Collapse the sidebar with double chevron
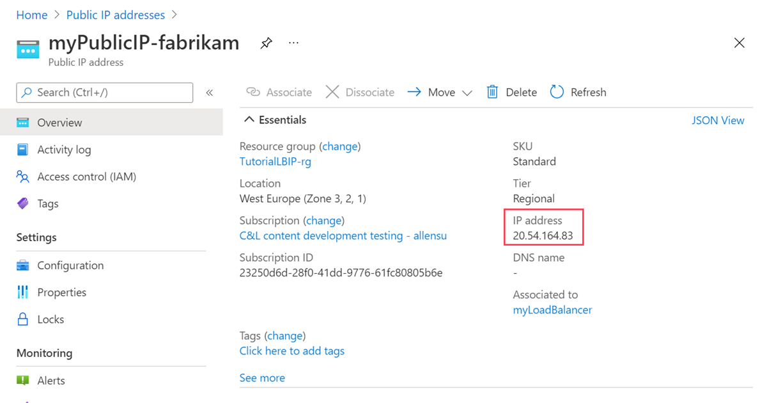 pyautogui.click(x=209, y=93)
